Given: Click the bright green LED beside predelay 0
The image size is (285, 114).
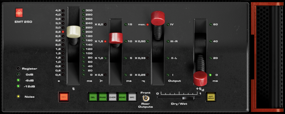Looking at the screenshot, I should point(210,75).
